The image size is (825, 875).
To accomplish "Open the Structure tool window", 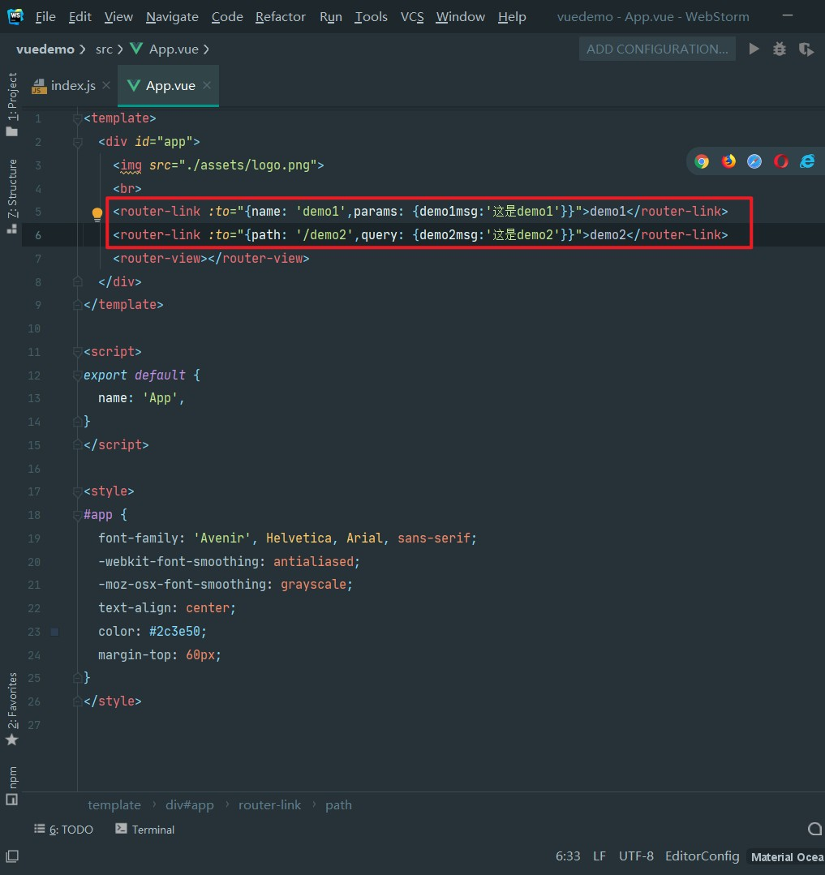I will [11, 196].
